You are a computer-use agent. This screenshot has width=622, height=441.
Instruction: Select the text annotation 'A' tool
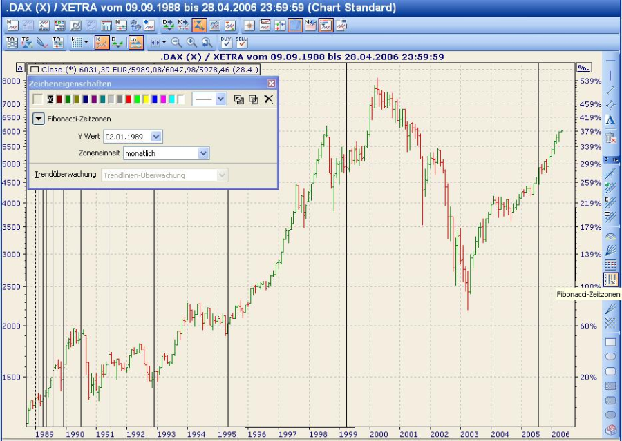coord(610,120)
